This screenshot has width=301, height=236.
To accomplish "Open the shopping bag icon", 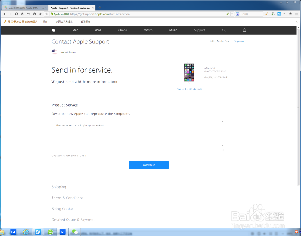I will (244, 30).
